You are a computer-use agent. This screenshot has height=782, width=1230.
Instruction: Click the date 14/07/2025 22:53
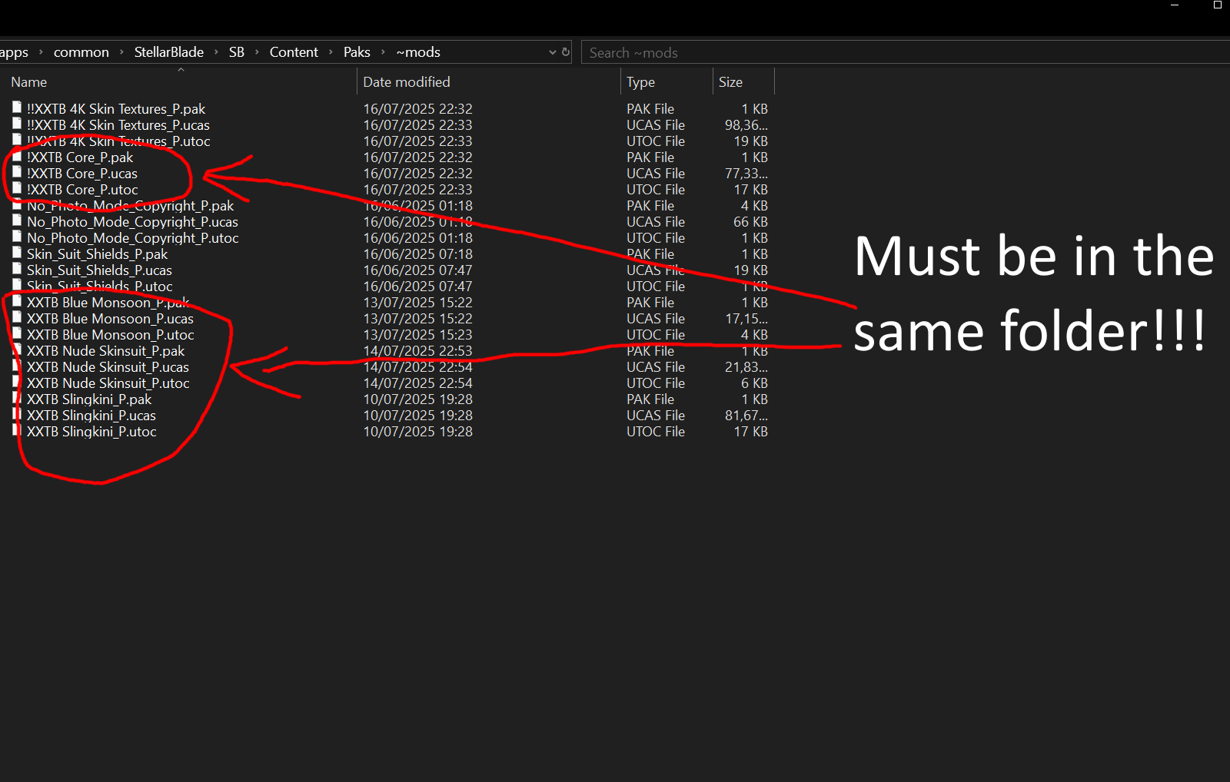[x=418, y=351]
